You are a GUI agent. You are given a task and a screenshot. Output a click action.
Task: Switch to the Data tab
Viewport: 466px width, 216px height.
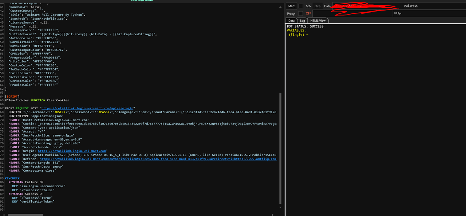[291, 21]
